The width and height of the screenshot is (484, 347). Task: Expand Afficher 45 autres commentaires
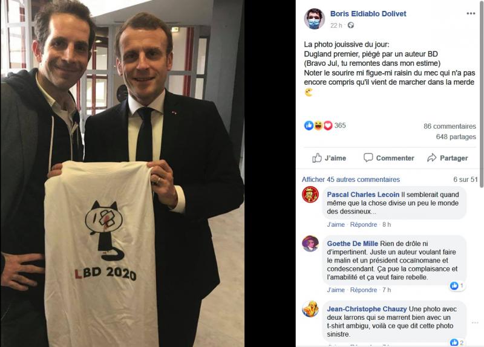[x=351, y=180]
